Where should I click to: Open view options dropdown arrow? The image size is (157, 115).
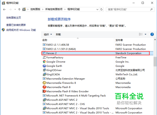coord(145,34)
